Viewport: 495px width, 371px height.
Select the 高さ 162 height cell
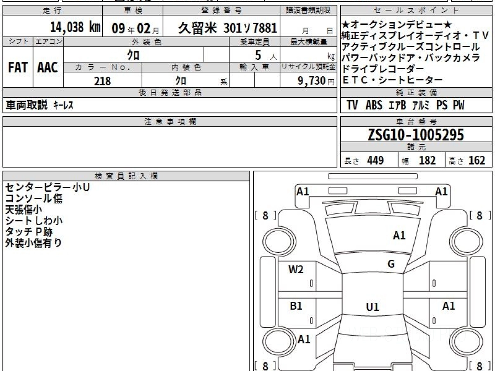(468, 160)
